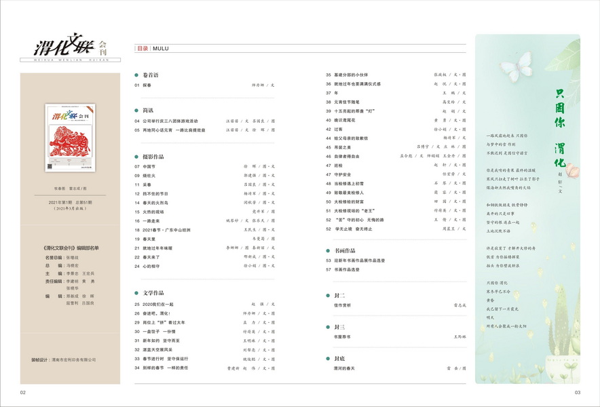The height and width of the screenshot is (407, 600).
Task: Open entry 01 探春
Action: pos(147,85)
